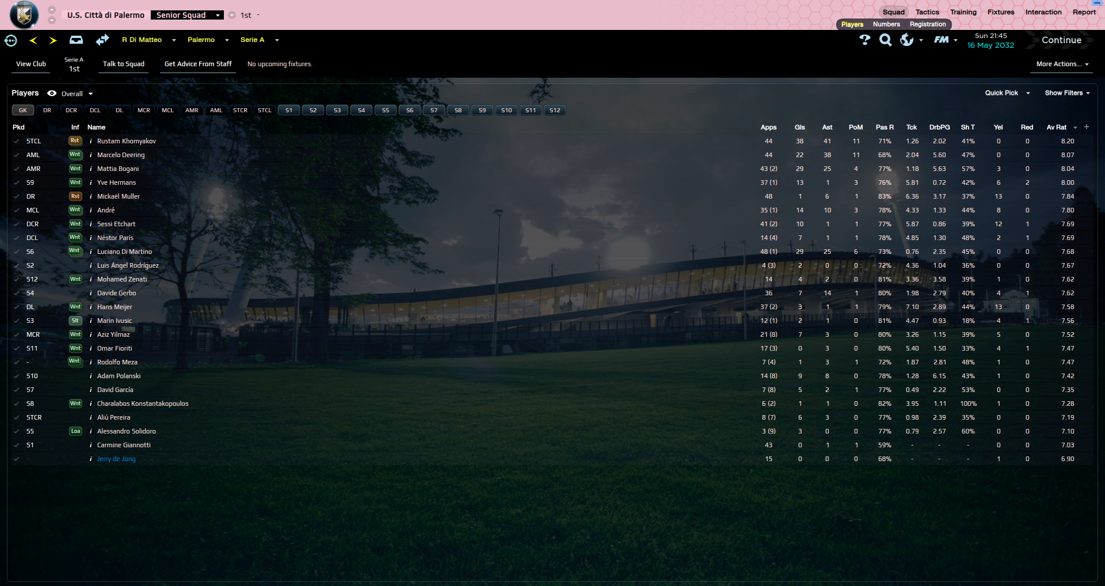Select the S12 substitute slot
The width and height of the screenshot is (1105, 586).
point(555,110)
